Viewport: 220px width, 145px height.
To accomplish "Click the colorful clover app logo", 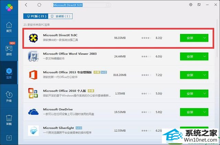I will (x=9, y=8).
